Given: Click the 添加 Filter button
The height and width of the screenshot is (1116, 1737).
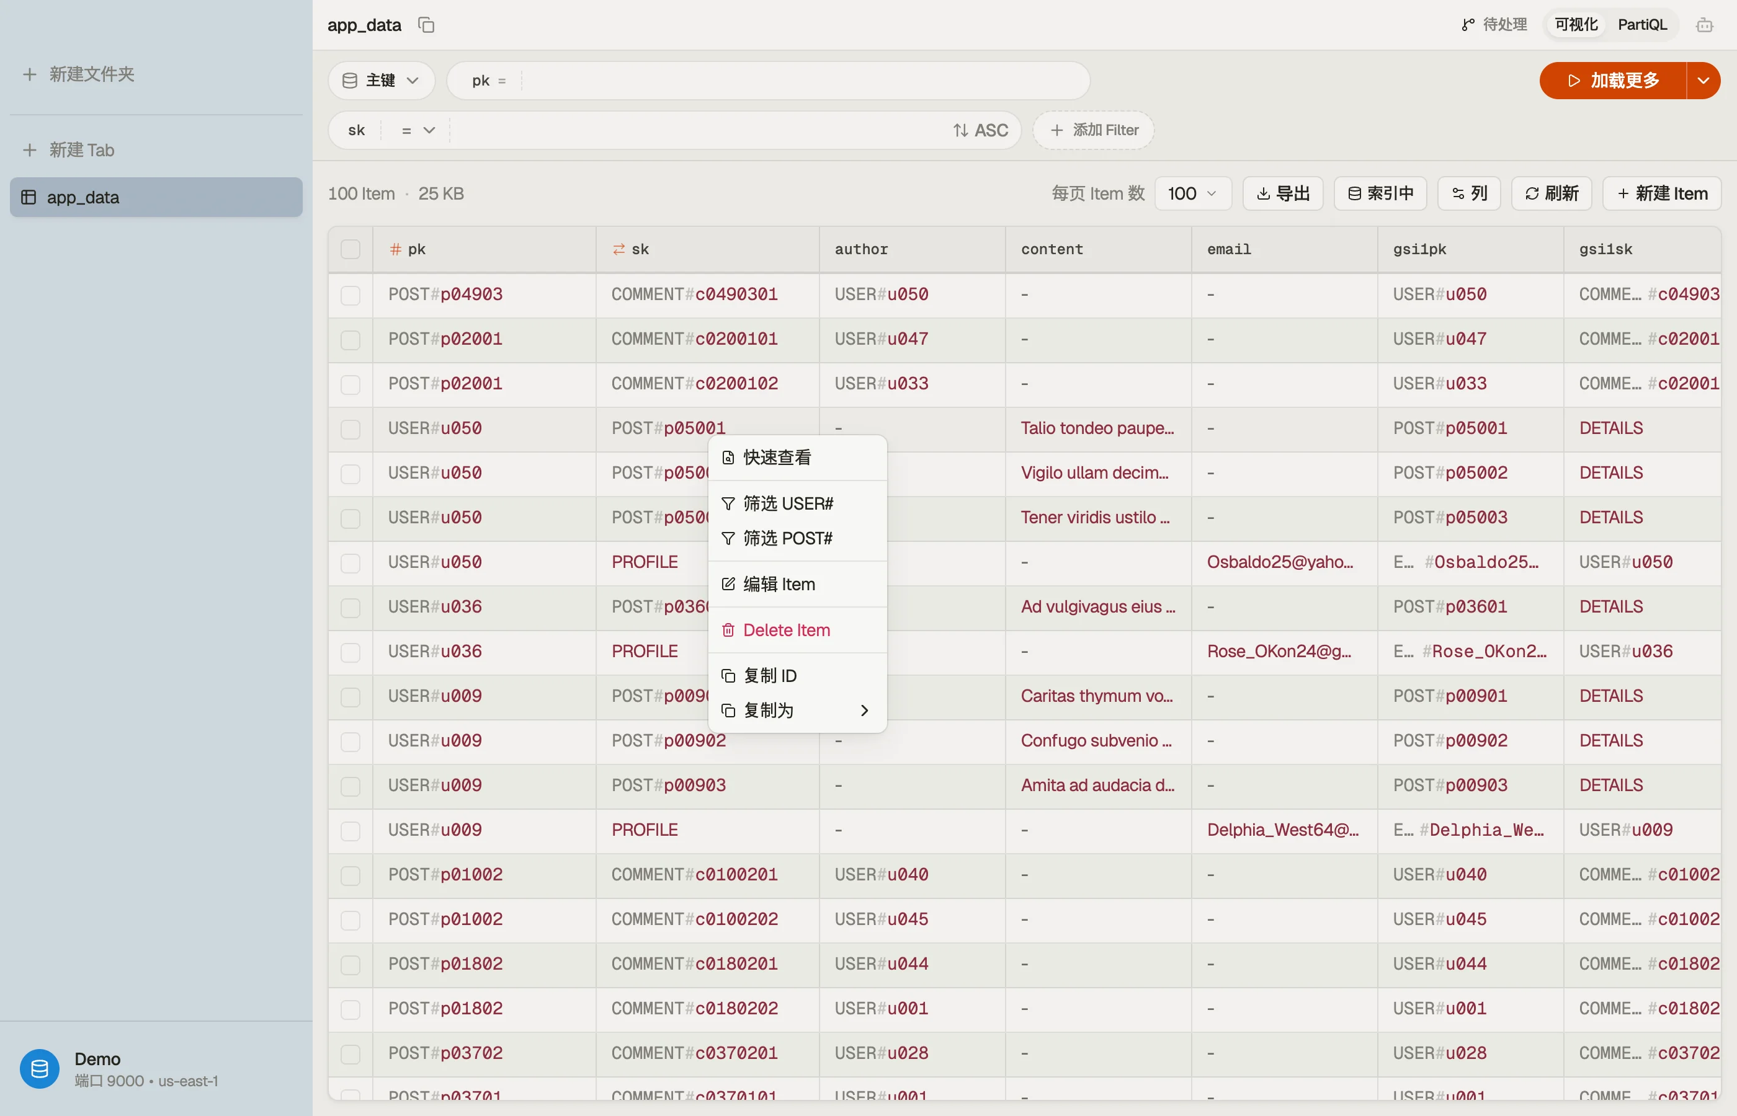Looking at the screenshot, I should [1093, 130].
